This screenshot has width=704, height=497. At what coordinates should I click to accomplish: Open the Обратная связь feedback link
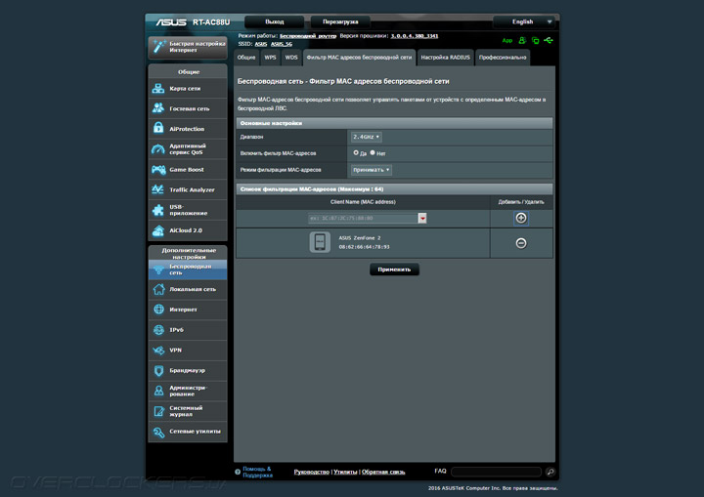(x=383, y=472)
